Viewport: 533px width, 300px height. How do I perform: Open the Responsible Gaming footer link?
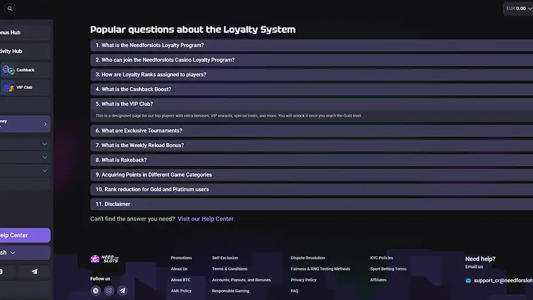230,291
